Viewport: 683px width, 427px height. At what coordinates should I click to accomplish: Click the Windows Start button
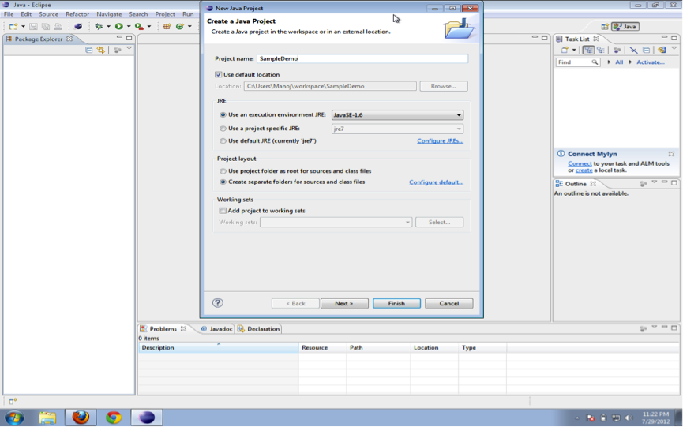tap(14, 418)
